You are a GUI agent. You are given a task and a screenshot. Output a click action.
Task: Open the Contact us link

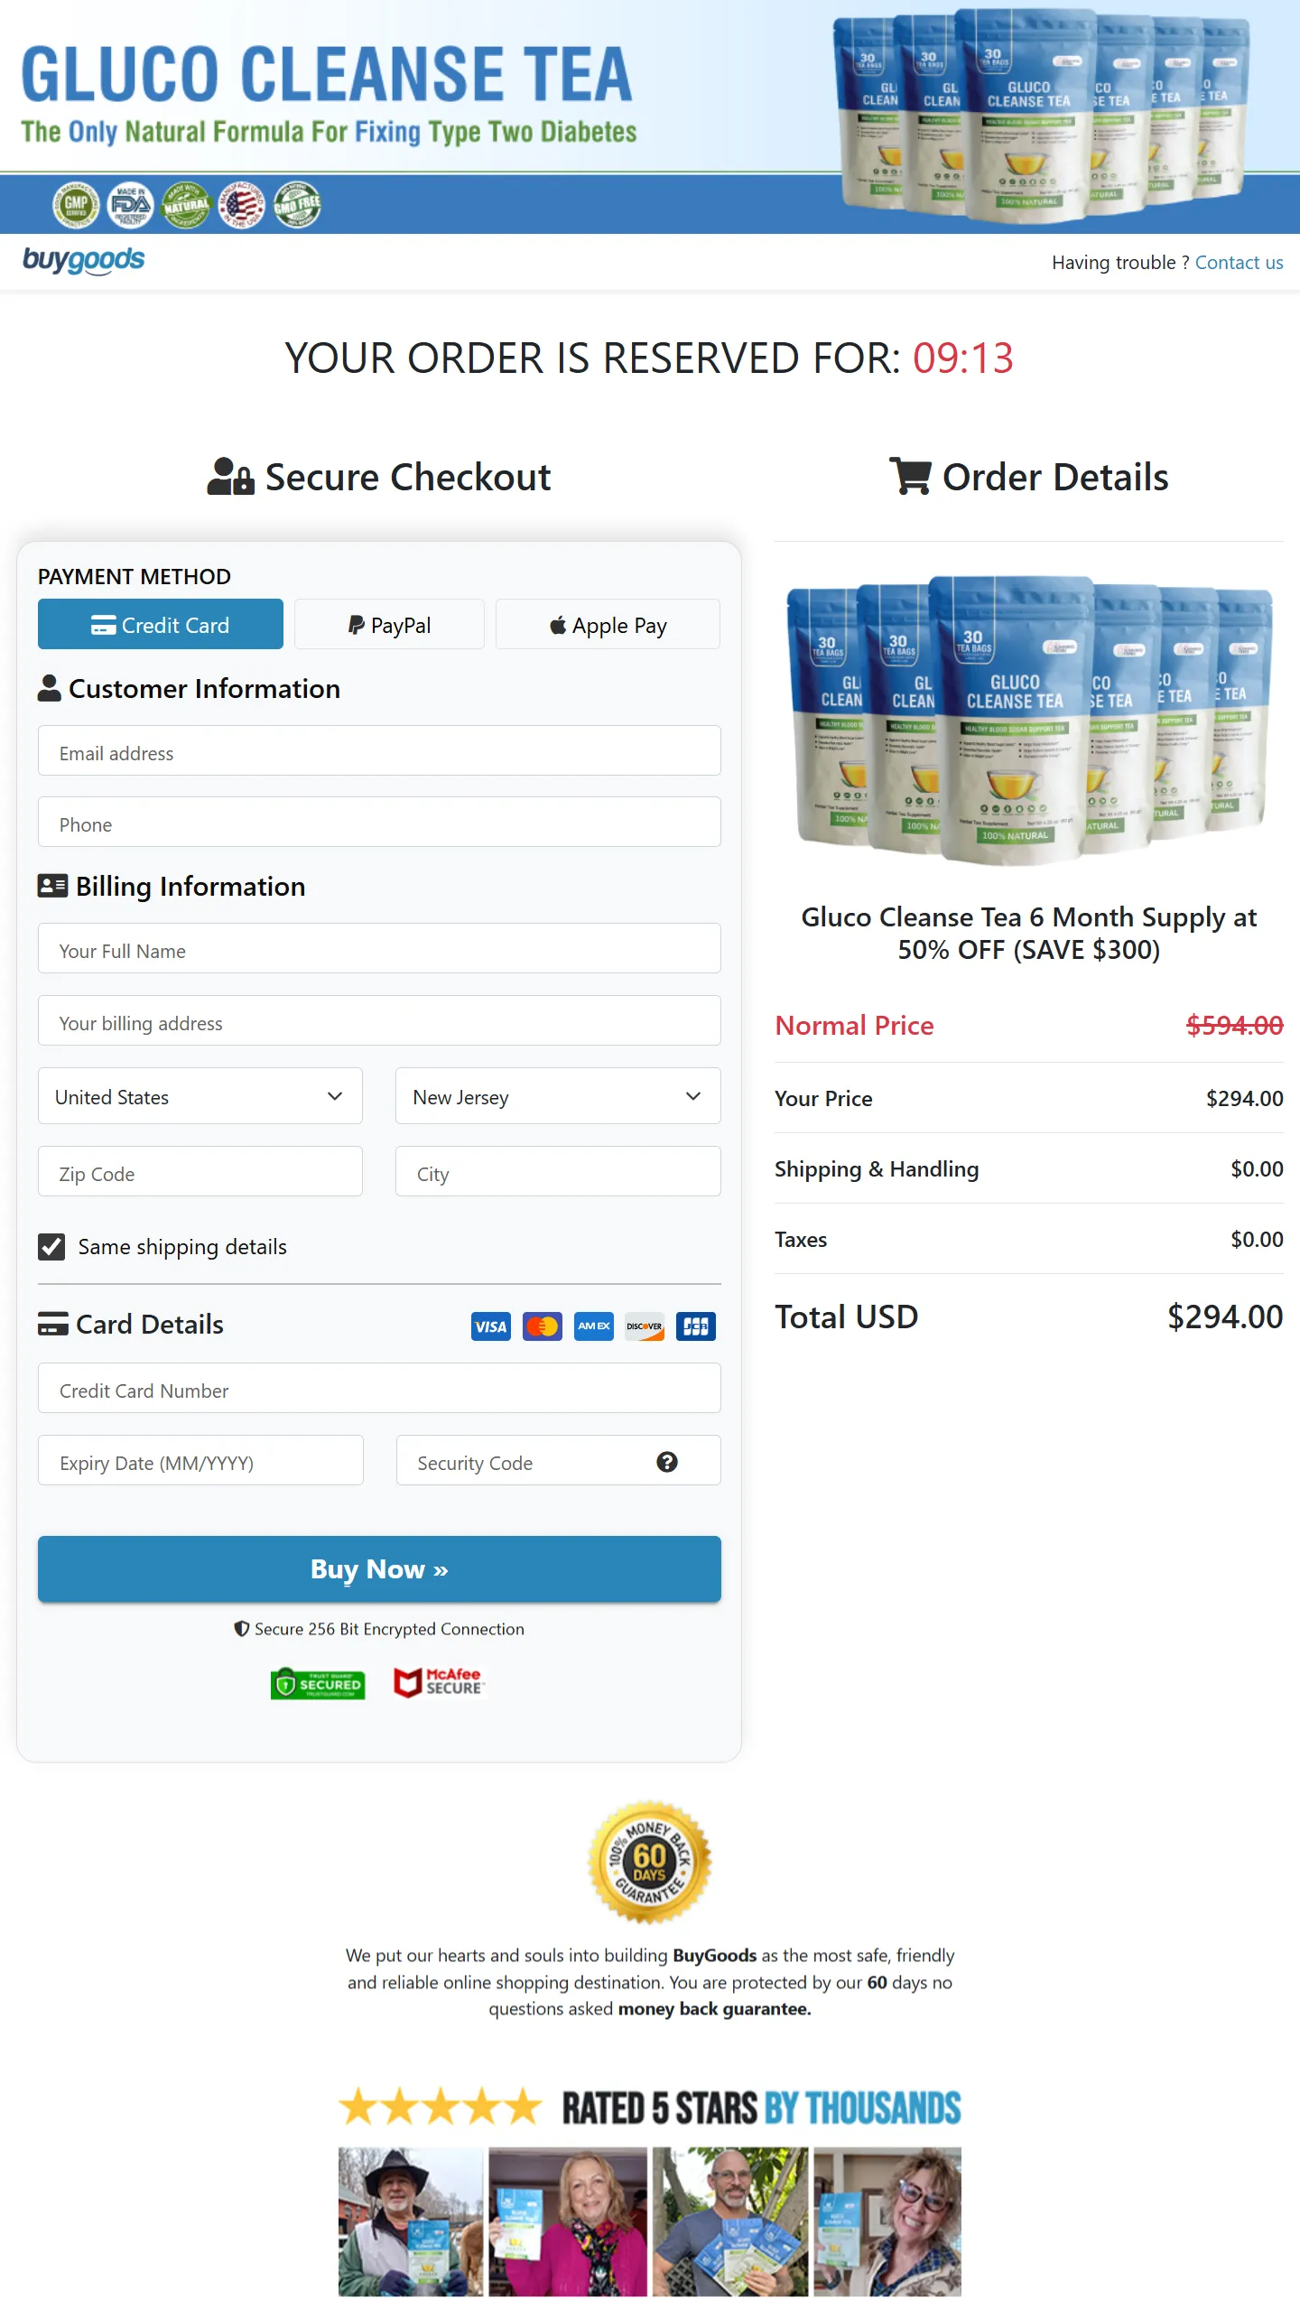[x=1239, y=262]
